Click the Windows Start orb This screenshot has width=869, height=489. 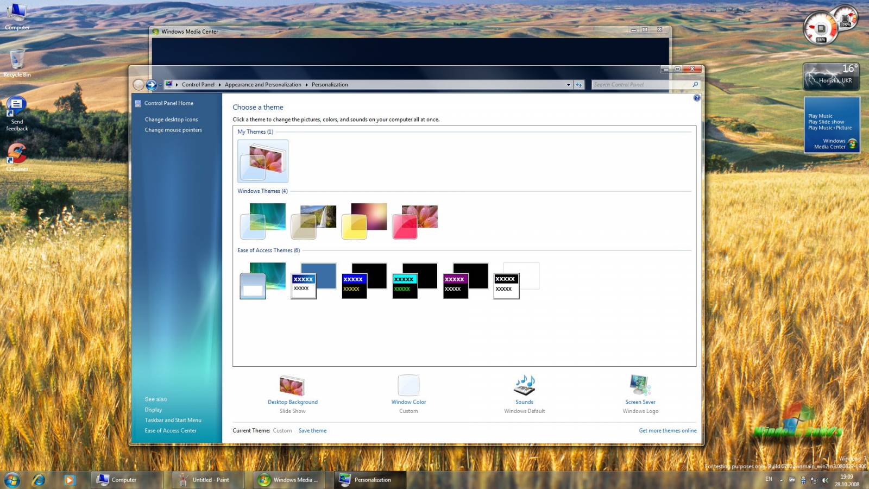tap(12, 480)
